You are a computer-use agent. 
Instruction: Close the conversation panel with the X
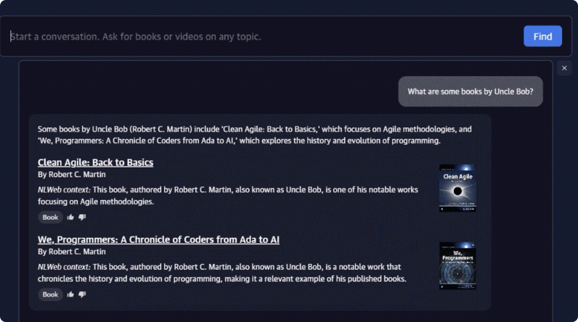(x=564, y=68)
